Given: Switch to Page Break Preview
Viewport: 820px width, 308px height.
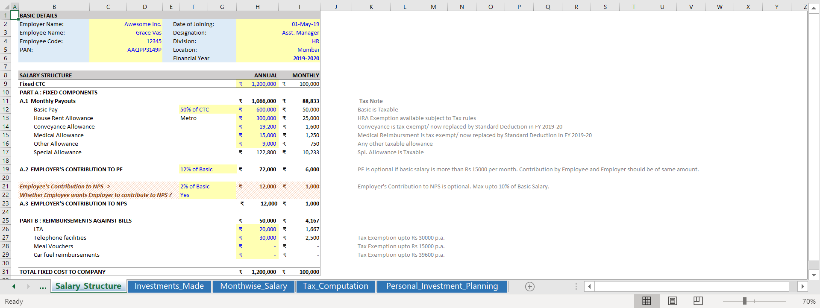Looking at the screenshot, I should pyautogui.click(x=698, y=301).
